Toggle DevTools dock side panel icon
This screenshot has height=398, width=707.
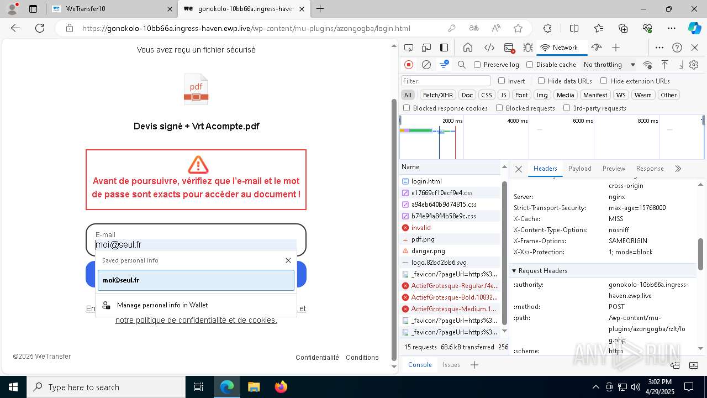[444, 48]
